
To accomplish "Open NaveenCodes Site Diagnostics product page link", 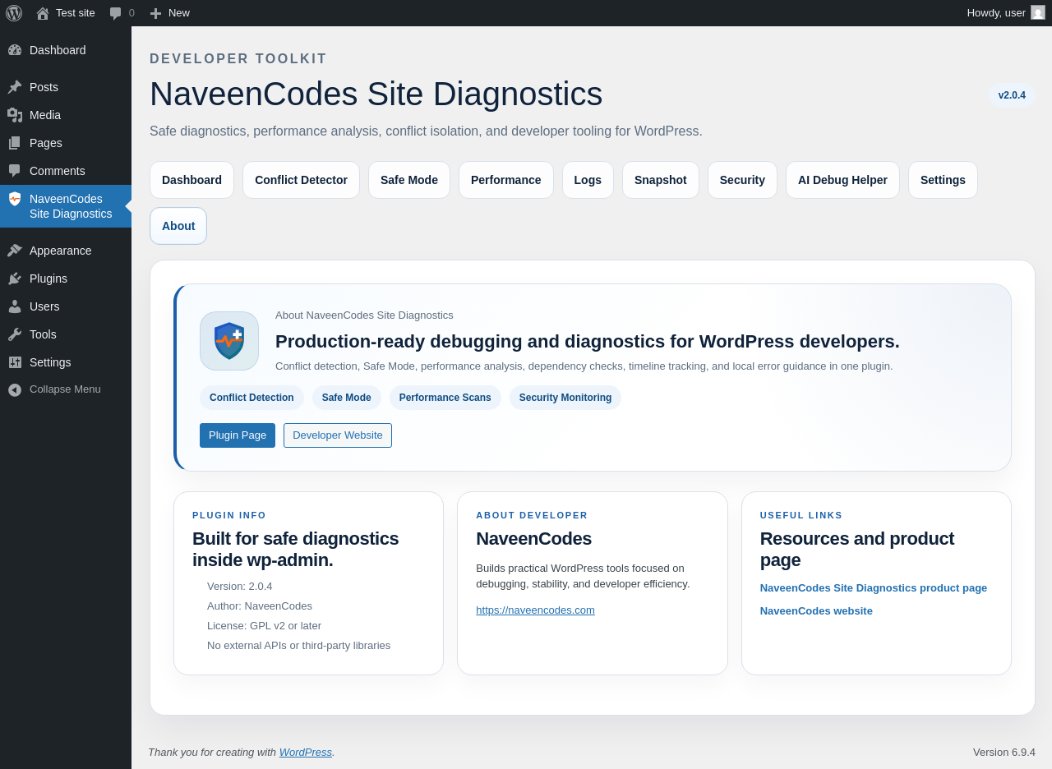I will [874, 588].
